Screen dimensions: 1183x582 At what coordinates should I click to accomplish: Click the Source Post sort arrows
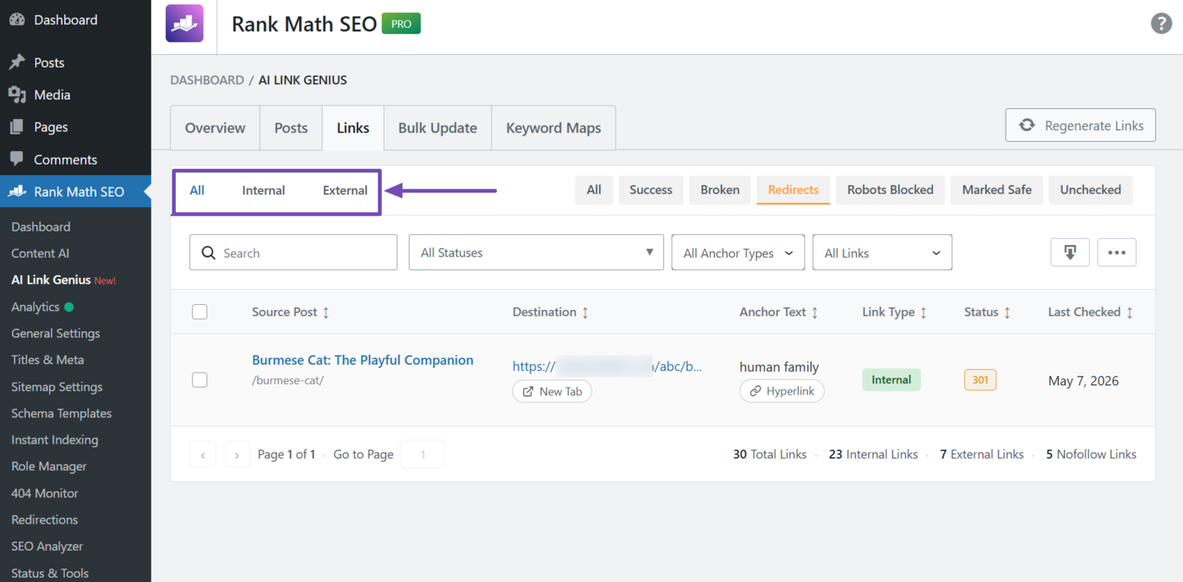click(x=326, y=313)
